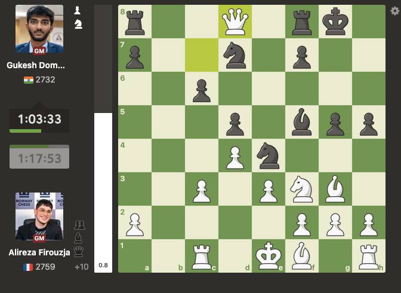Select black knight on e4
The width and height of the screenshot is (401, 293).
click(x=269, y=155)
